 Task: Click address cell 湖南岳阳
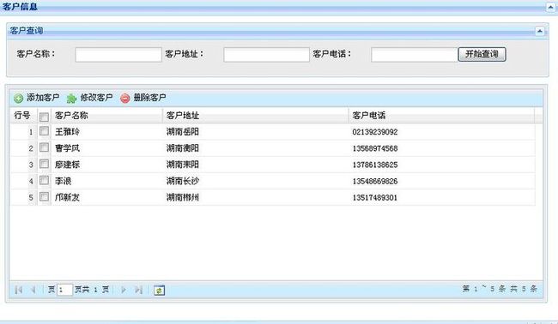click(x=183, y=132)
